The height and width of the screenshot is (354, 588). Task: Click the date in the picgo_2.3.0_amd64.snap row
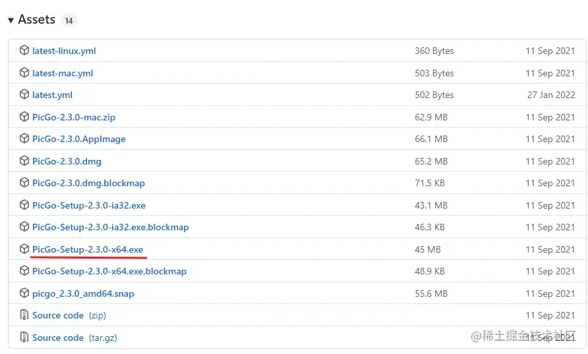coord(550,293)
